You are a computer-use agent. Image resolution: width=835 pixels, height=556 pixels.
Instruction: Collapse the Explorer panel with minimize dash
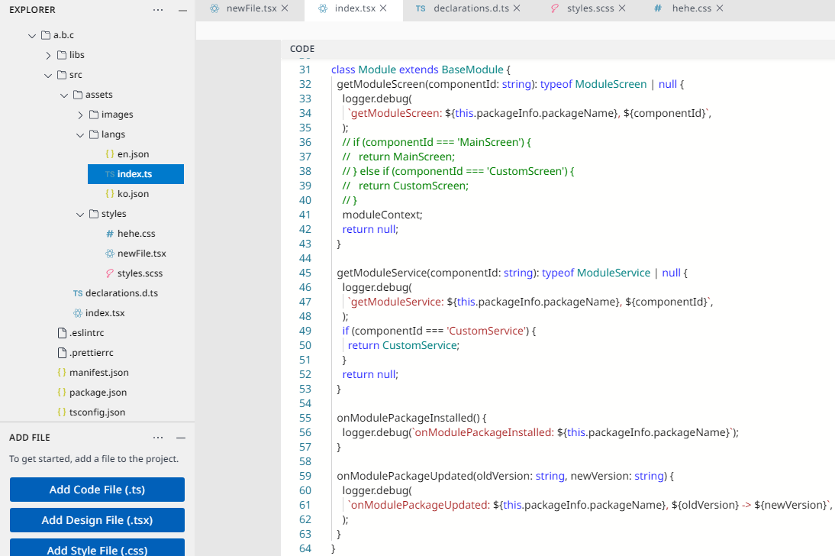tap(182, 10)
